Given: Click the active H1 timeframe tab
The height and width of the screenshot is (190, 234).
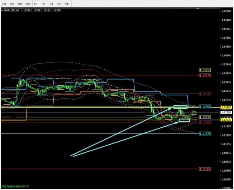Looking at the screenshot, I should pos(36,3).
